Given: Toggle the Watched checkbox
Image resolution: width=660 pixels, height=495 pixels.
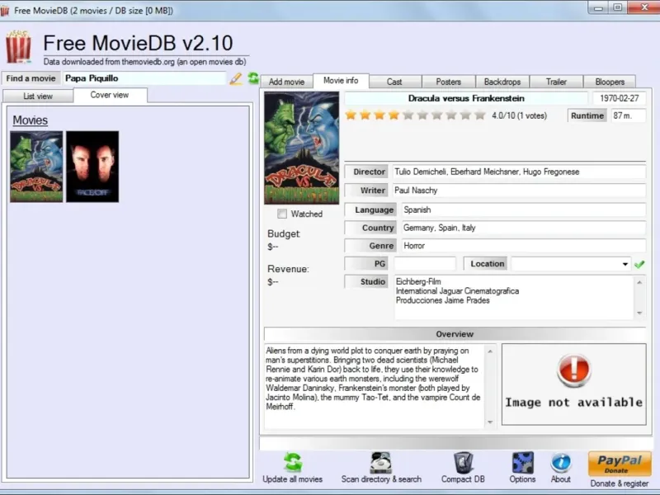Looking at the screenshot, I should [282, 214].
